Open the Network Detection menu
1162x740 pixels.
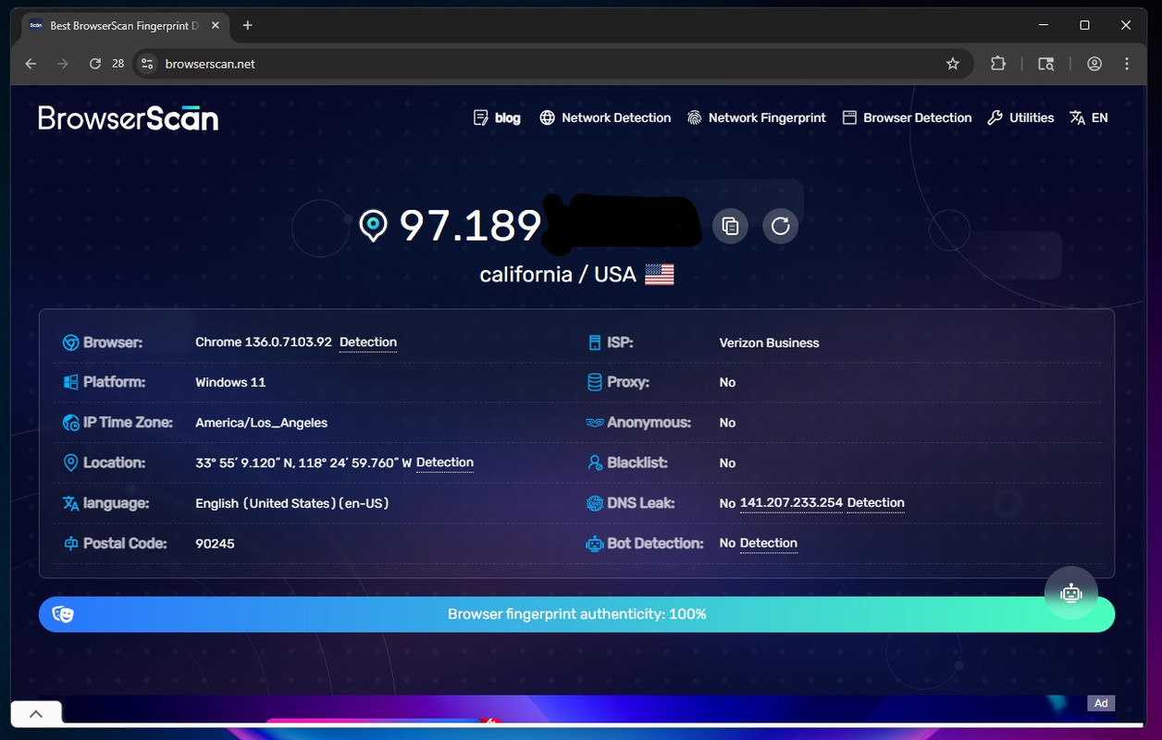605,117
